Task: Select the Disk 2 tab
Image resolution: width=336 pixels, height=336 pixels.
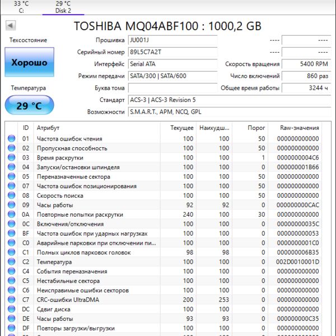Action: click(63, 7)
